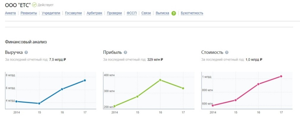Click the 2015 point on the Прибыль chart
The height and width of the screenshot is (125, 300).
point(137,97)
